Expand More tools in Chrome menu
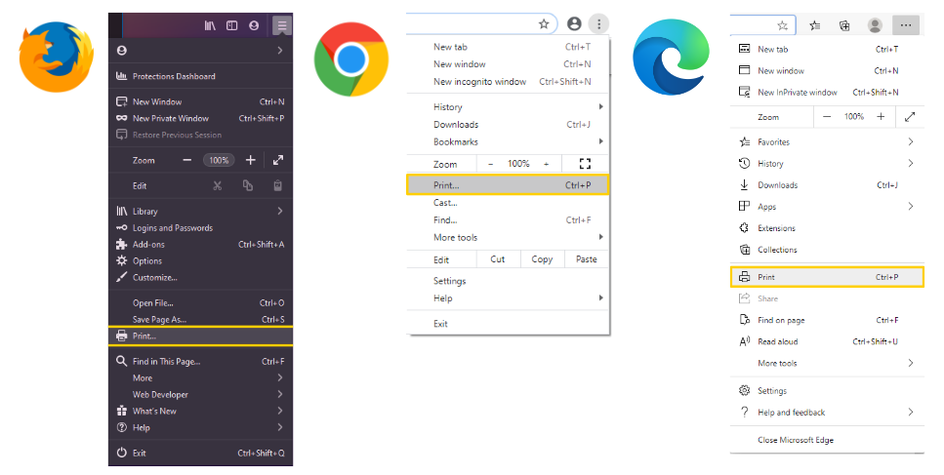 [509, 238]
